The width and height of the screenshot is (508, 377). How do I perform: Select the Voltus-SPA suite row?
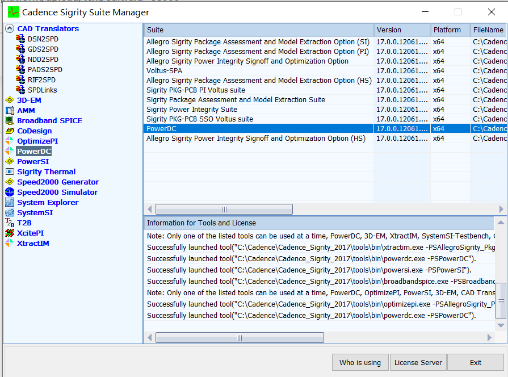tap(326, 70)
